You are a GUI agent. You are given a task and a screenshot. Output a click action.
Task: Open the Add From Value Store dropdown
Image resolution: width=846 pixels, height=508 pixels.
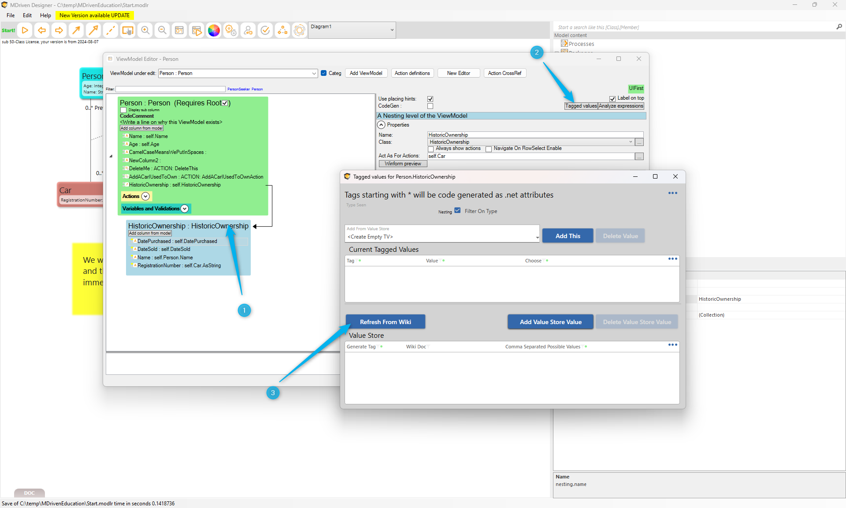[537, 237]
